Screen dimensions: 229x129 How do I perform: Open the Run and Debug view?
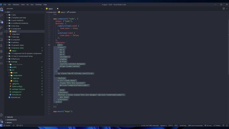point(1,27)
